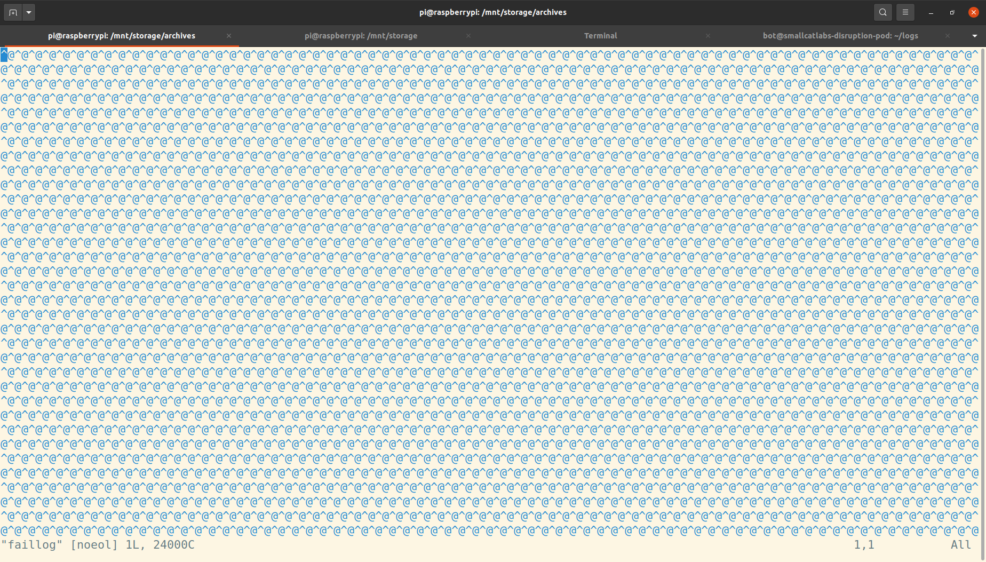986x562 pixels.
Task: Close the pi@raspberrypi: /mnt/storage tab
Action: (468, 36)
